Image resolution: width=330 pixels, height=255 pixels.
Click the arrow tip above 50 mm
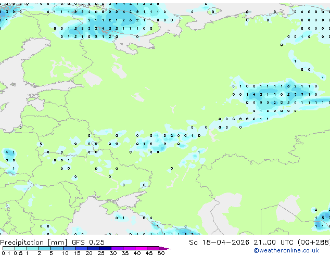click(165, 249)
